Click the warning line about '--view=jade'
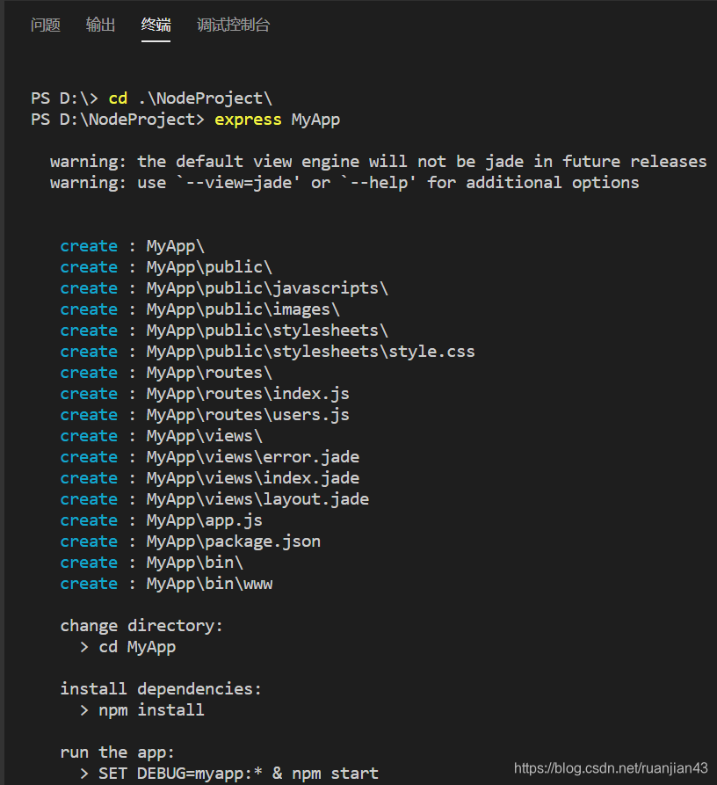Image resolution: width=717 pixels, height=785 pixels. click(344, 182)
